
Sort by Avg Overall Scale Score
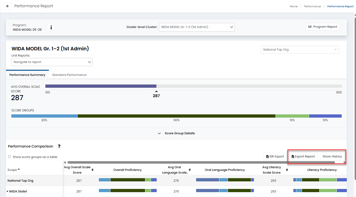(x=93, y=170)
